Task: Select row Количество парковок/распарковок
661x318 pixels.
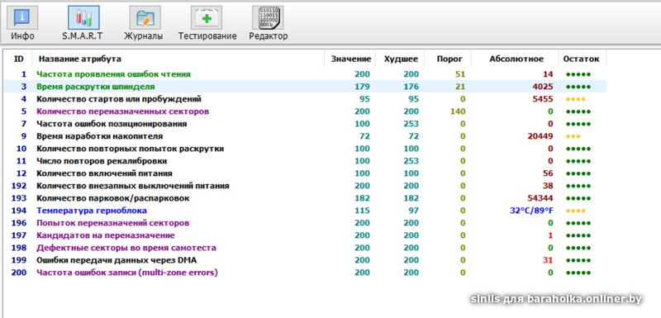Action: click(306, 198)
